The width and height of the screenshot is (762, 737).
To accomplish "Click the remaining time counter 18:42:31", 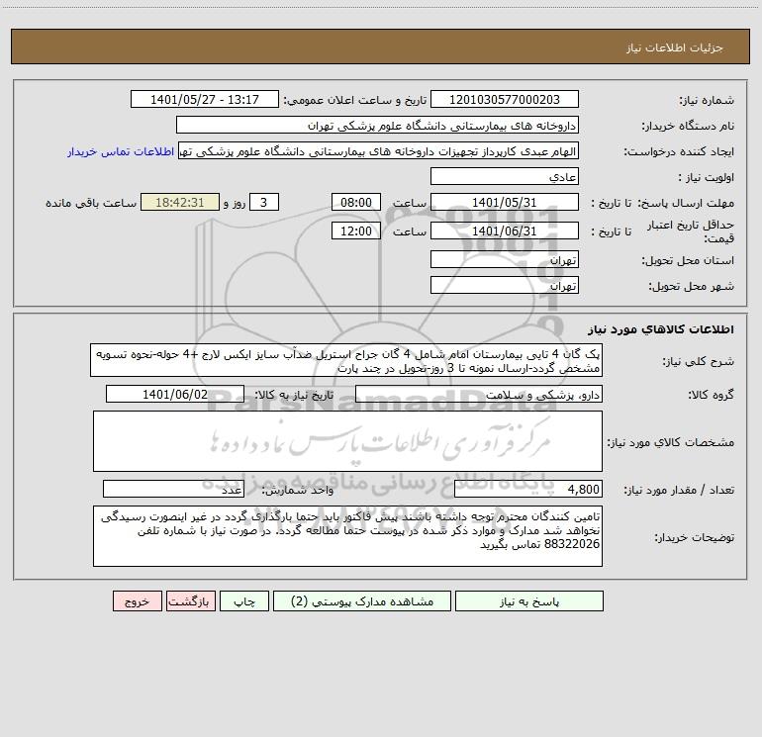I will pyautogui.click(x=180, y=202).
